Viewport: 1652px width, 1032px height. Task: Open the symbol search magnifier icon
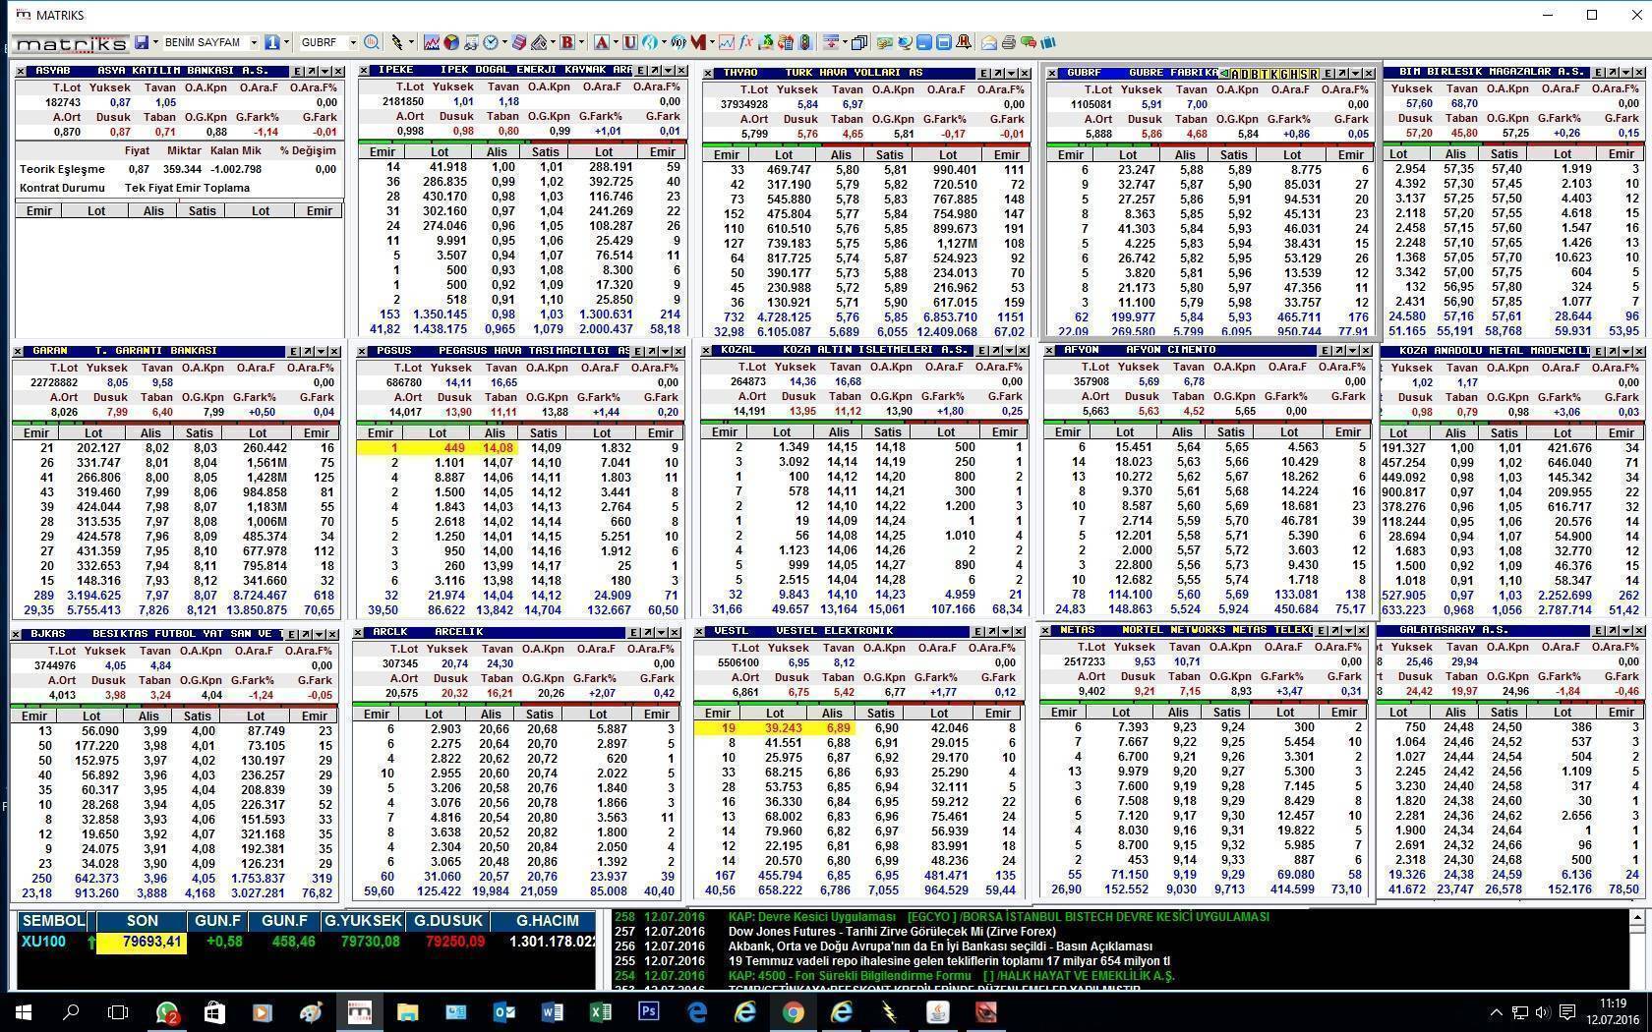click(x=371, y=43)
